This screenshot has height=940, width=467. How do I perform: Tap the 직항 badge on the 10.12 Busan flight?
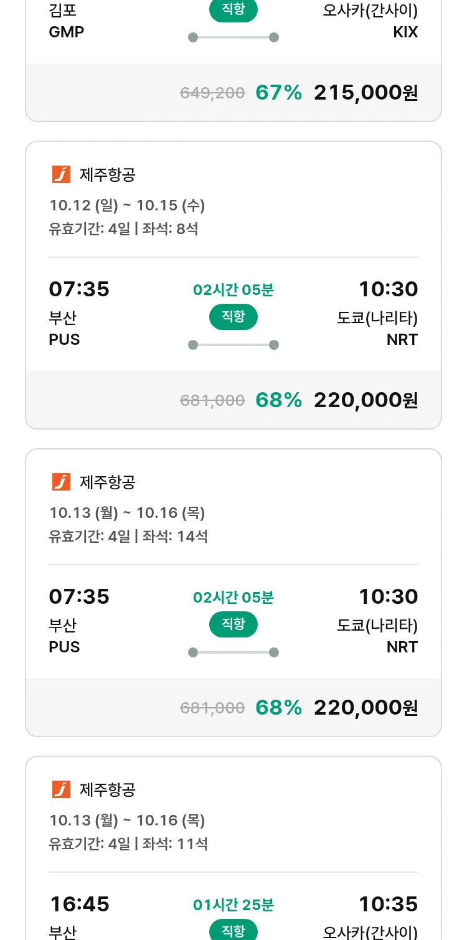click(233, 317)
